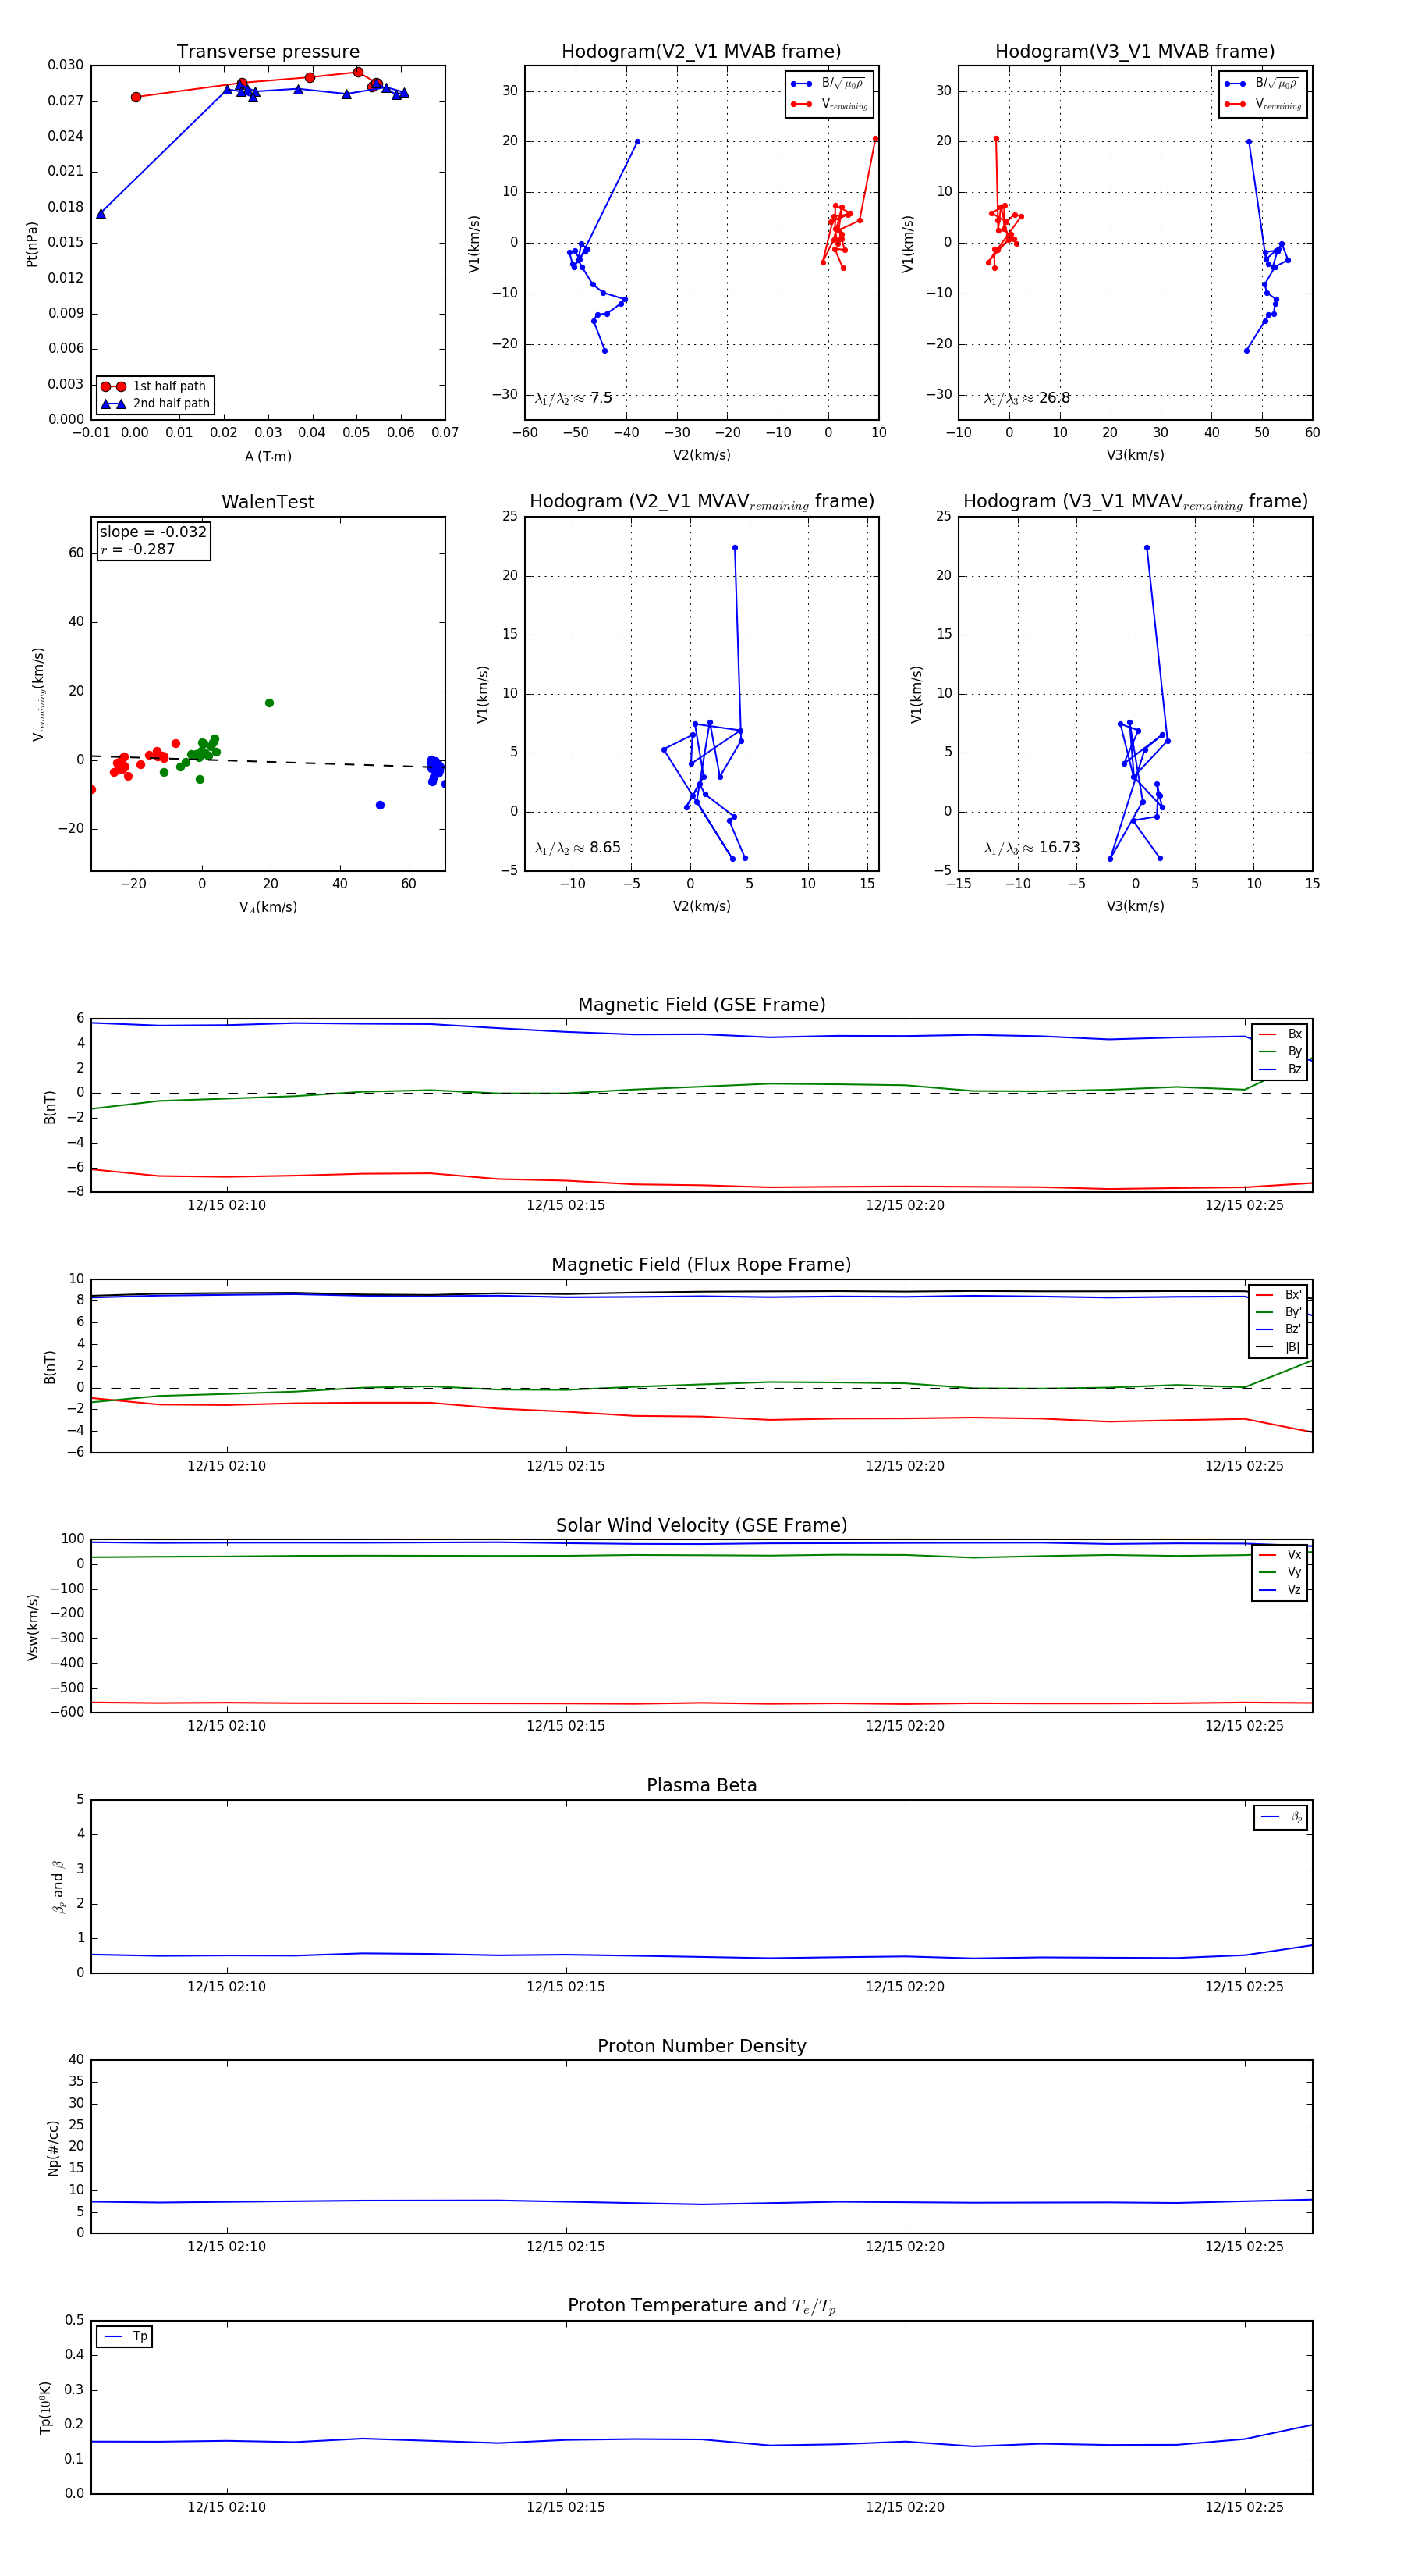The image size is (1404, 2576).
Task: Click the 'Tp' legend in temperature plot
Action: pos(125,2337)
